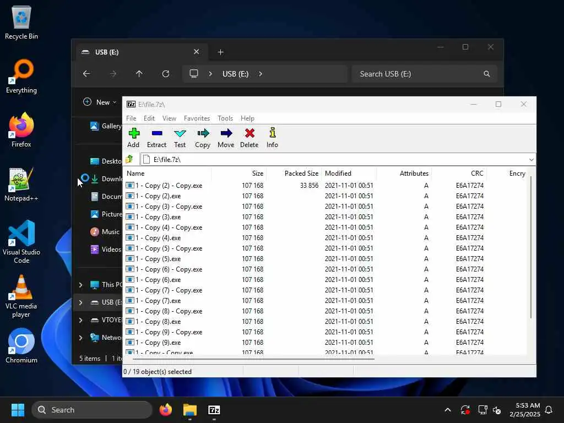Click the muted volume tray icon
Viewport: 564px width, 423px height.
pyautogui.click(x=497, y=410)
